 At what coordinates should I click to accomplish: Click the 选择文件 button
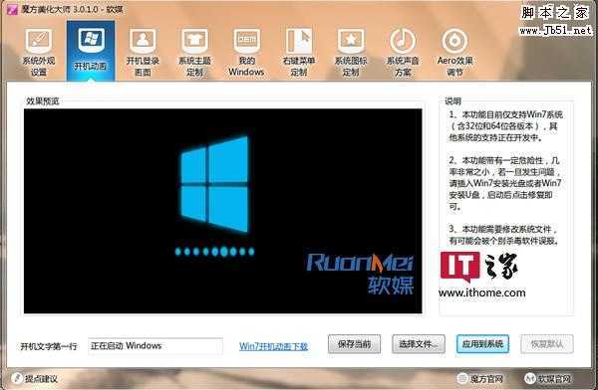419,344
